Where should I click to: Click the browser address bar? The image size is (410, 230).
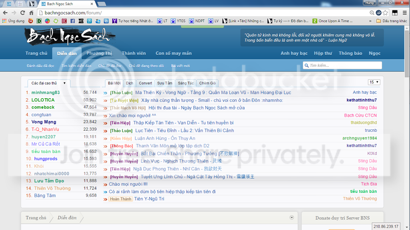point(200,13)
